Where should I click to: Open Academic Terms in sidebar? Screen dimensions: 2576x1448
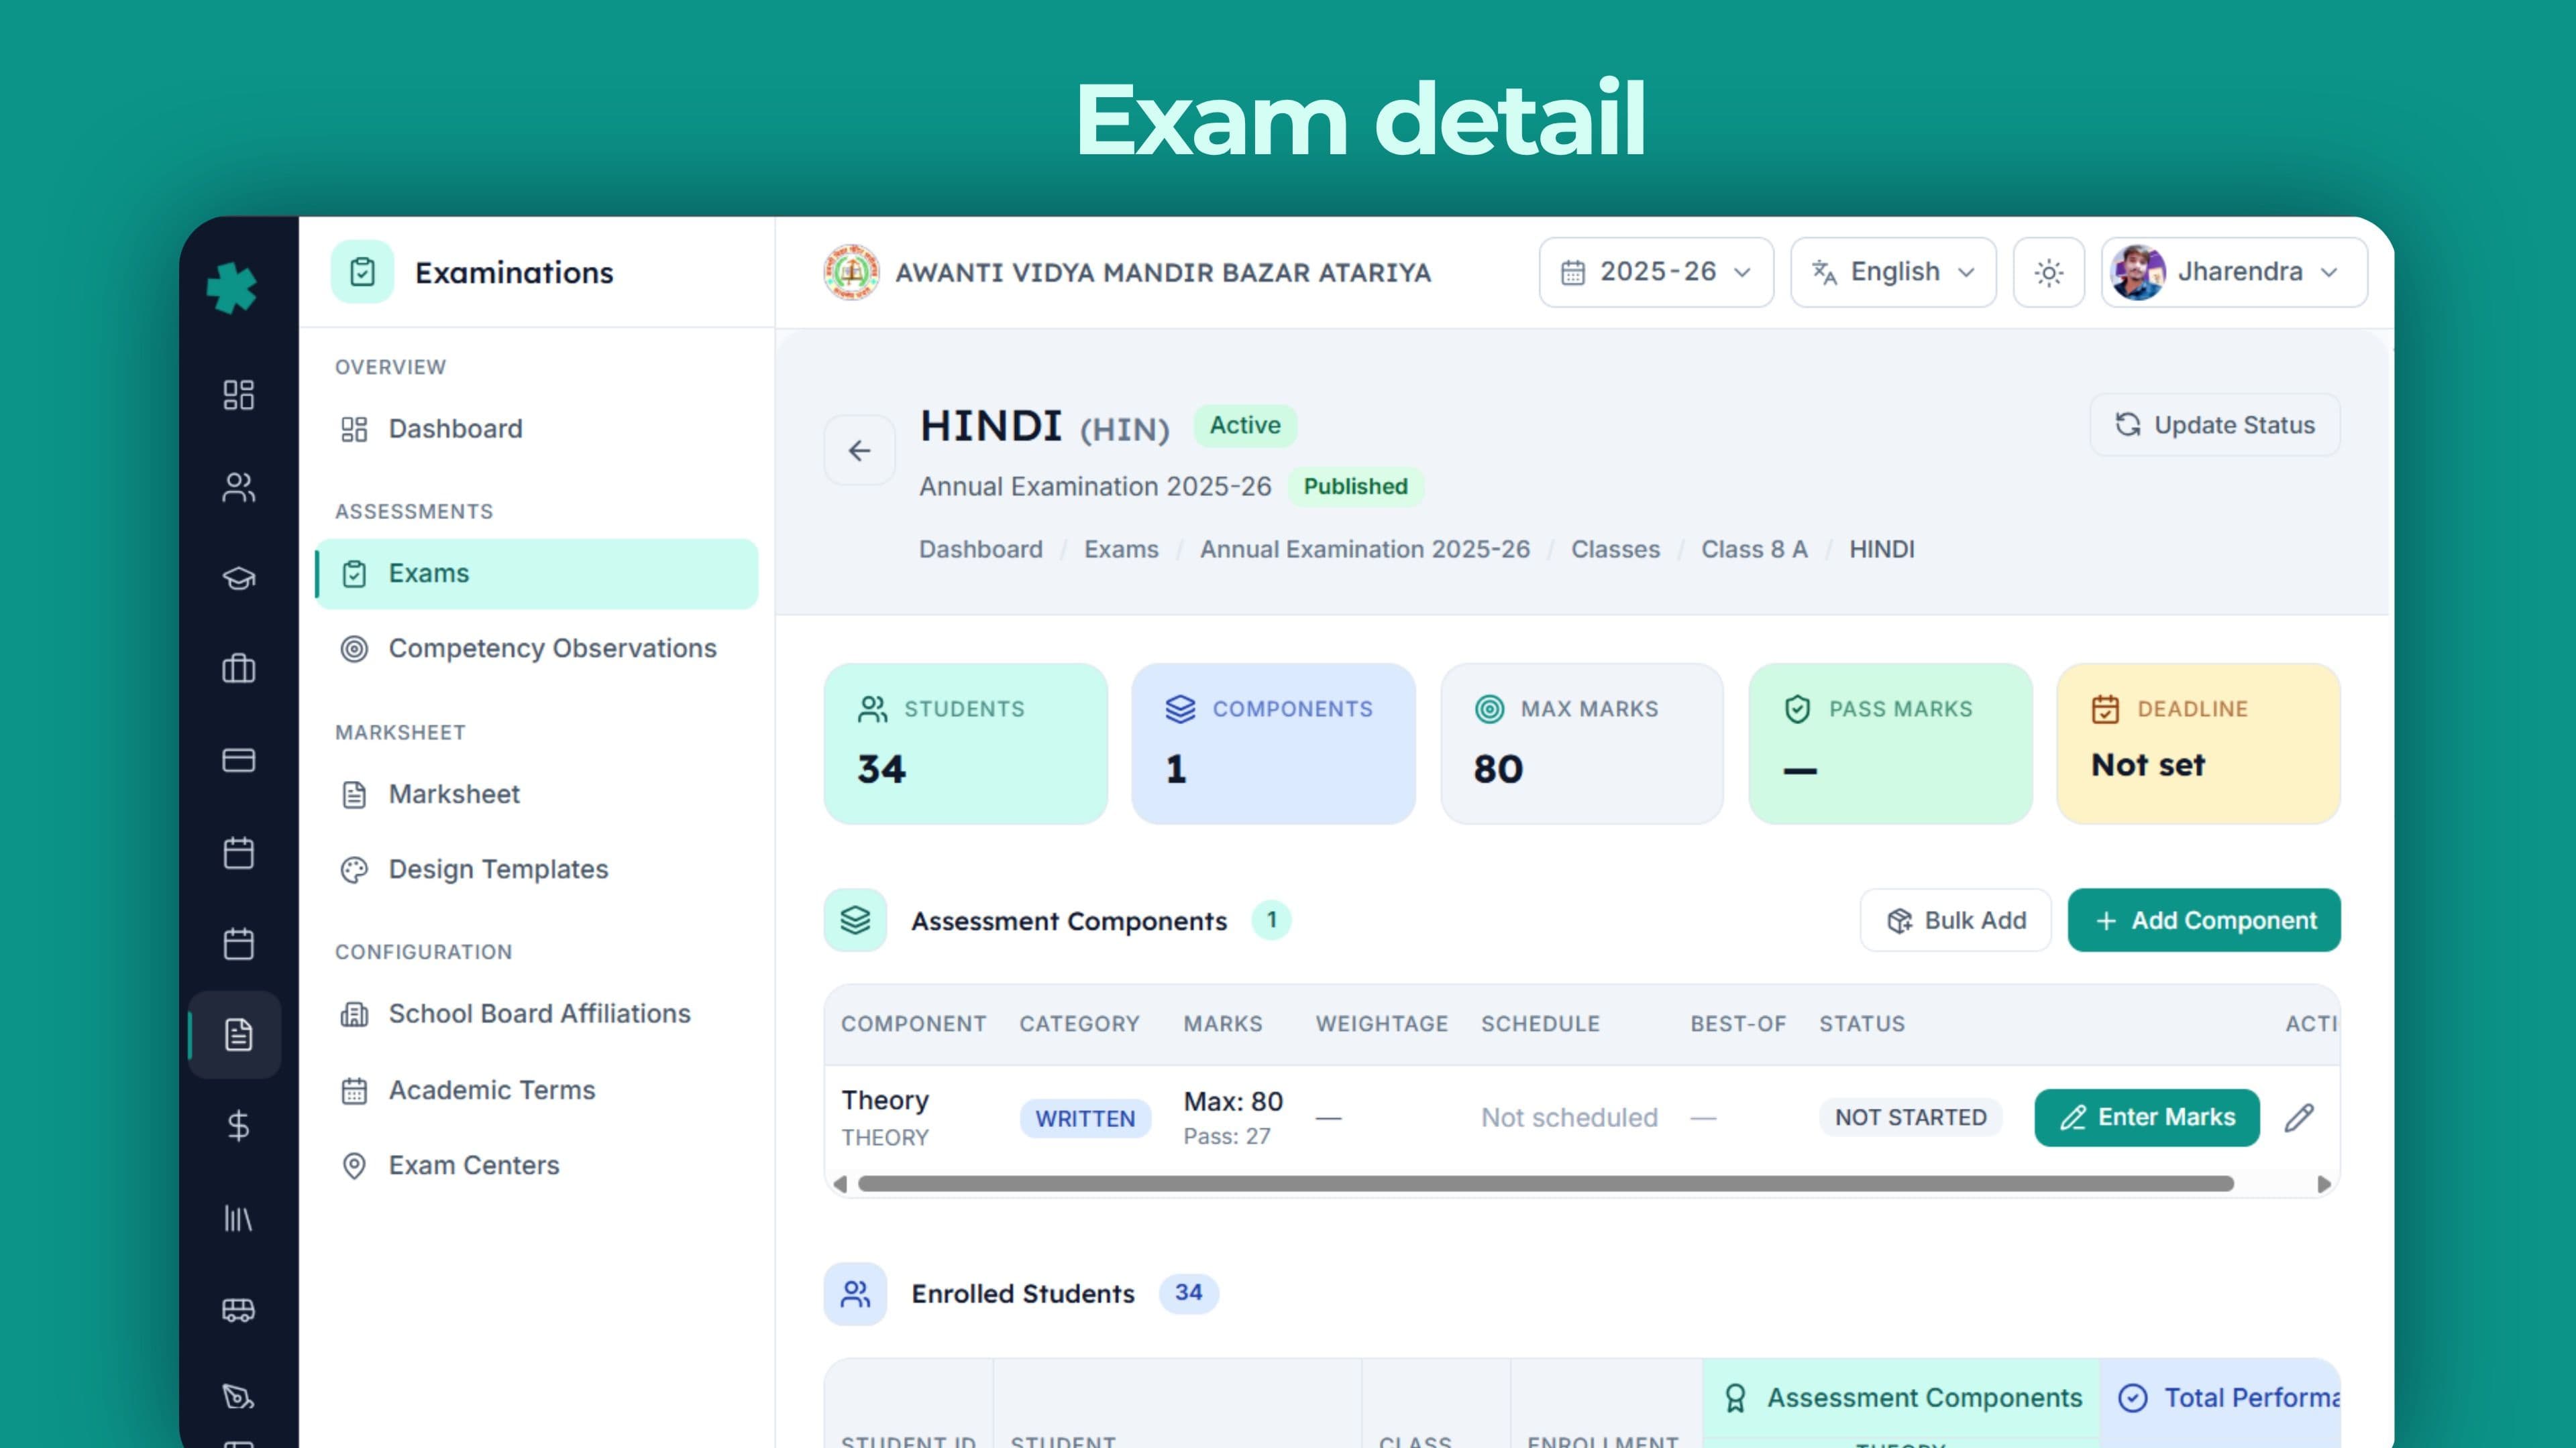[x=536, y=1090]
